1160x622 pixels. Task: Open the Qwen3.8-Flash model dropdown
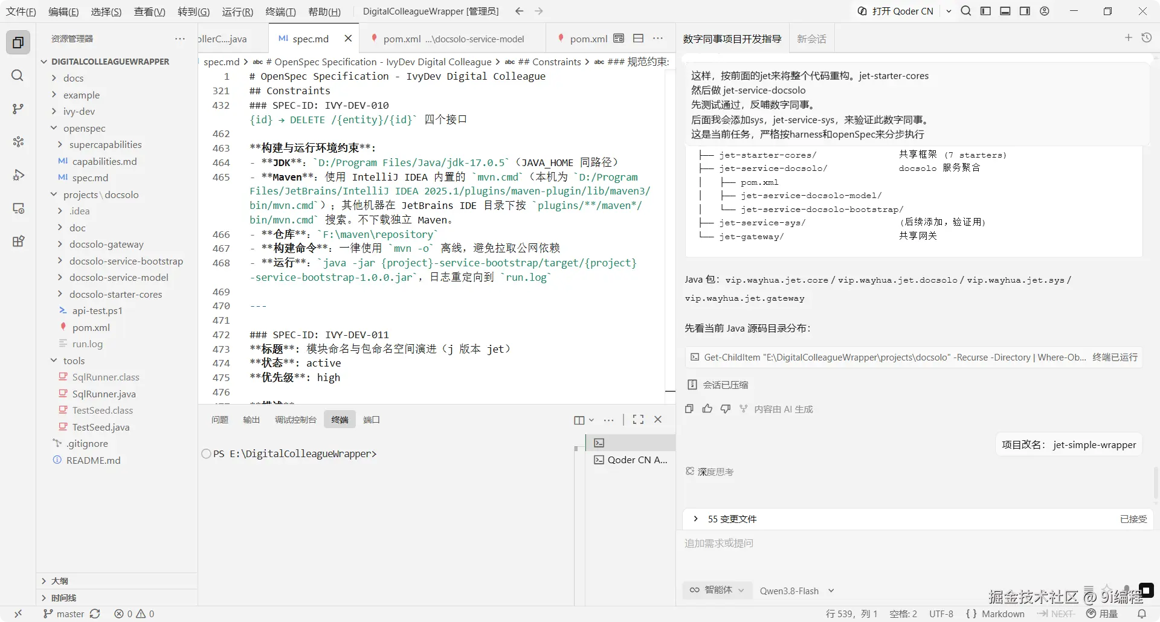797,591
